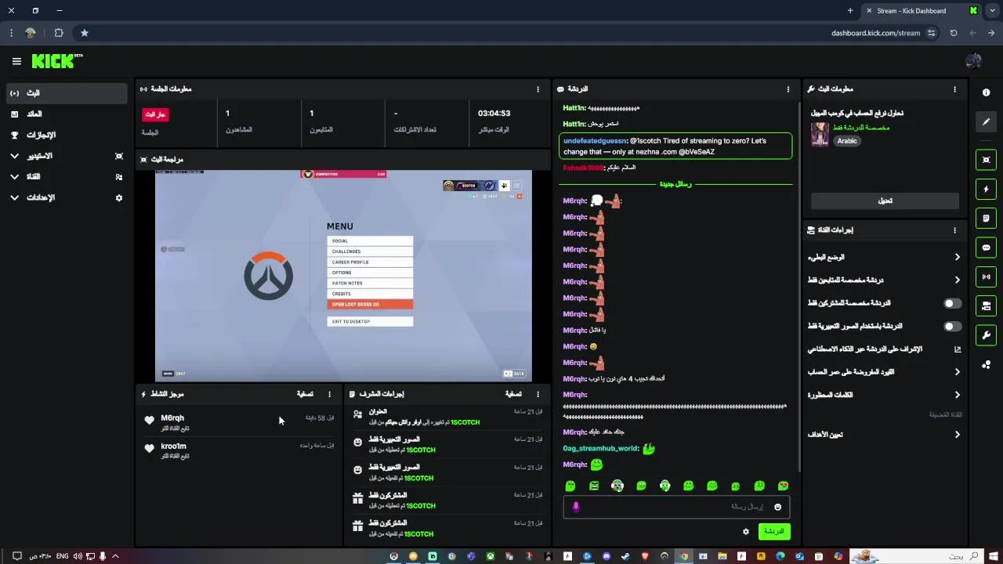Open the info icon in the right toolbar
This screenshot has width=1003, height=564.
tap(986, 92)
